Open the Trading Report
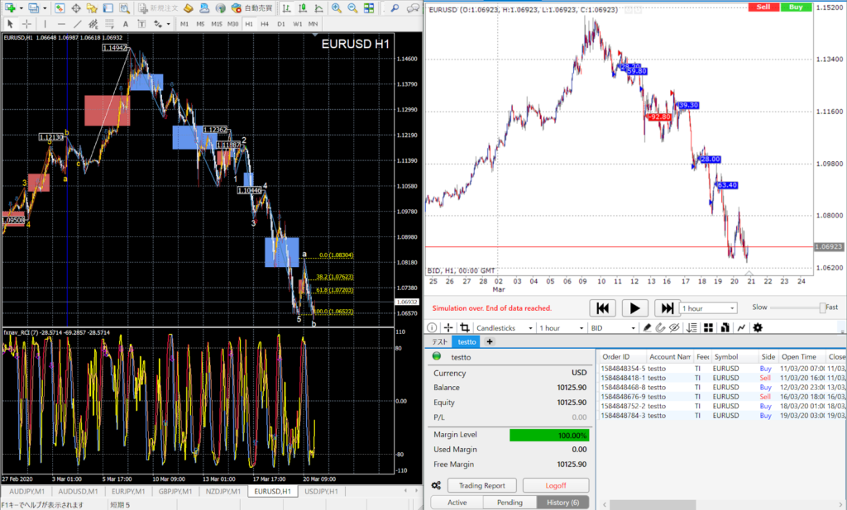This screenshot has width=847, height=510. [482, 485]
